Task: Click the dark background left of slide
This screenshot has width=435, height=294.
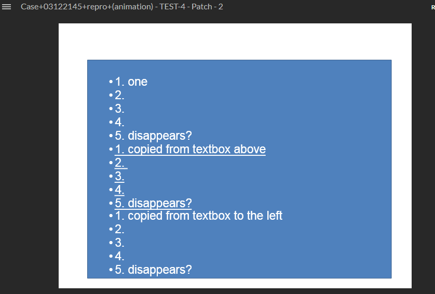Action: click(29, 156)
